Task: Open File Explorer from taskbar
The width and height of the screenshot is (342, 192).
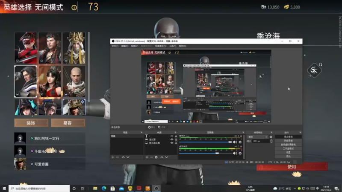Action: 95,188
